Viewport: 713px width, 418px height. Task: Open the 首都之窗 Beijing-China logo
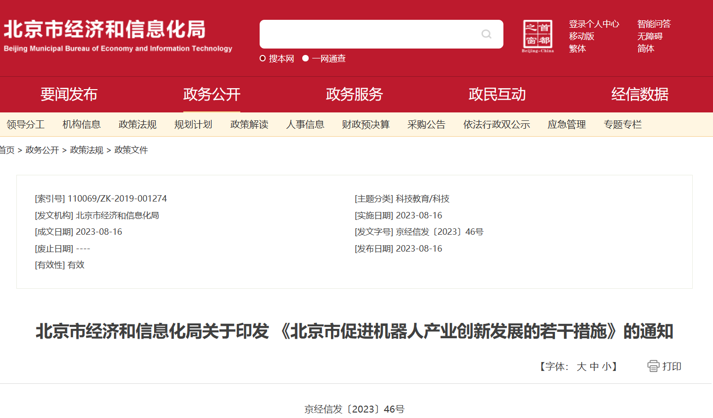point(539,34)
